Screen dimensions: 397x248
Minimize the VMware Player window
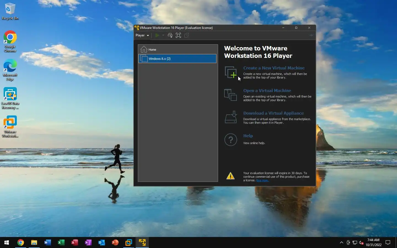[283, 28]
